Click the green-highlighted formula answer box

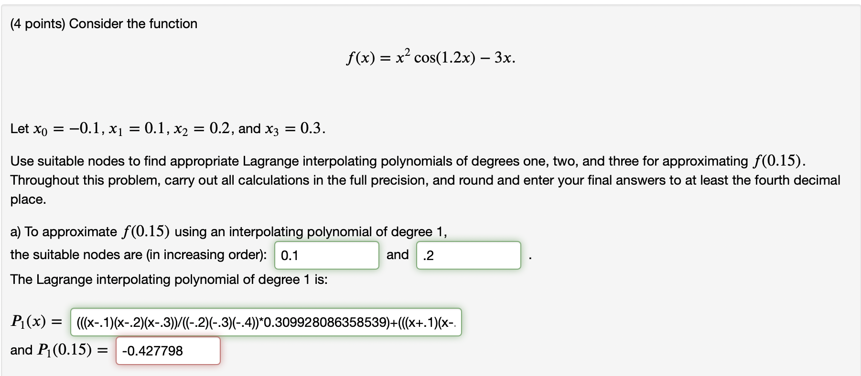pyautogui.click(x=266, y=323)
